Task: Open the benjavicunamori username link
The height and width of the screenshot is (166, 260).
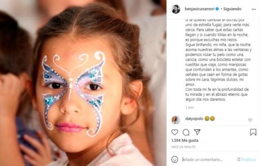Action: click(x=200, y=9)
